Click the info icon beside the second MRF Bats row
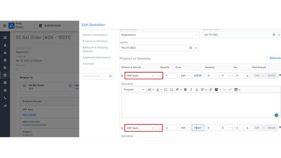The width and height of the screenshot is (281, 158). (122, 128)
